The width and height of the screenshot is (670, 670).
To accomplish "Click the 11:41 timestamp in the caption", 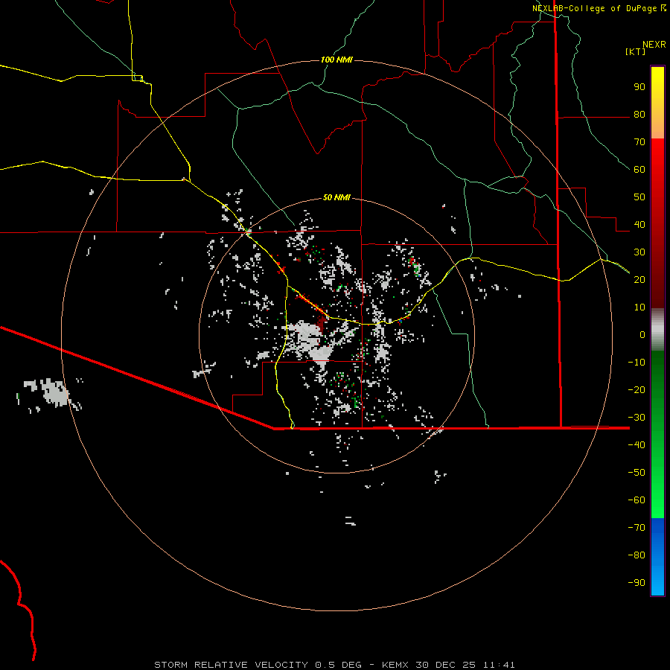I will tap(499, 665).
